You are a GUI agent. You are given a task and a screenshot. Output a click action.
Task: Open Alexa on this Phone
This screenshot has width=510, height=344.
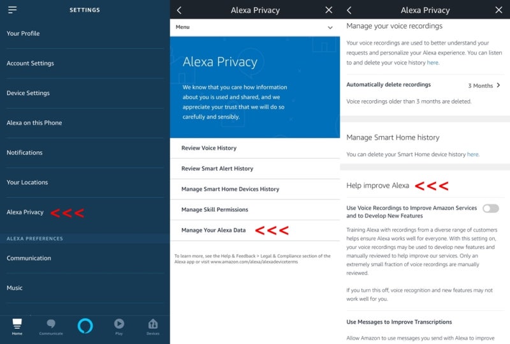tap(85, 123)
